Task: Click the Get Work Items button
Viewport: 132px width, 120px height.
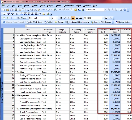Action: point(35,22)
